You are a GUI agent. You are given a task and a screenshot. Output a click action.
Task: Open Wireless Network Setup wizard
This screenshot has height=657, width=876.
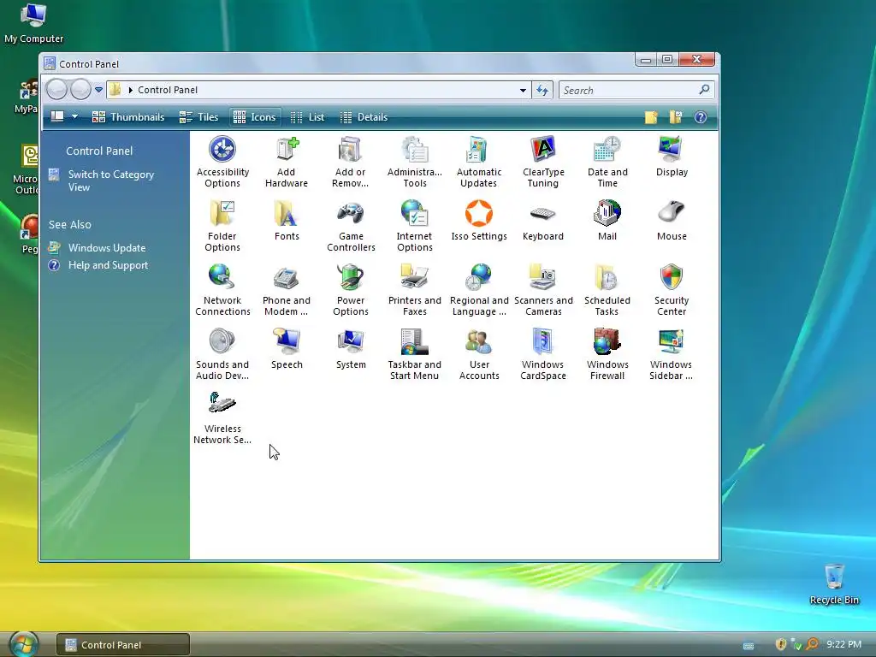point(222,419)
